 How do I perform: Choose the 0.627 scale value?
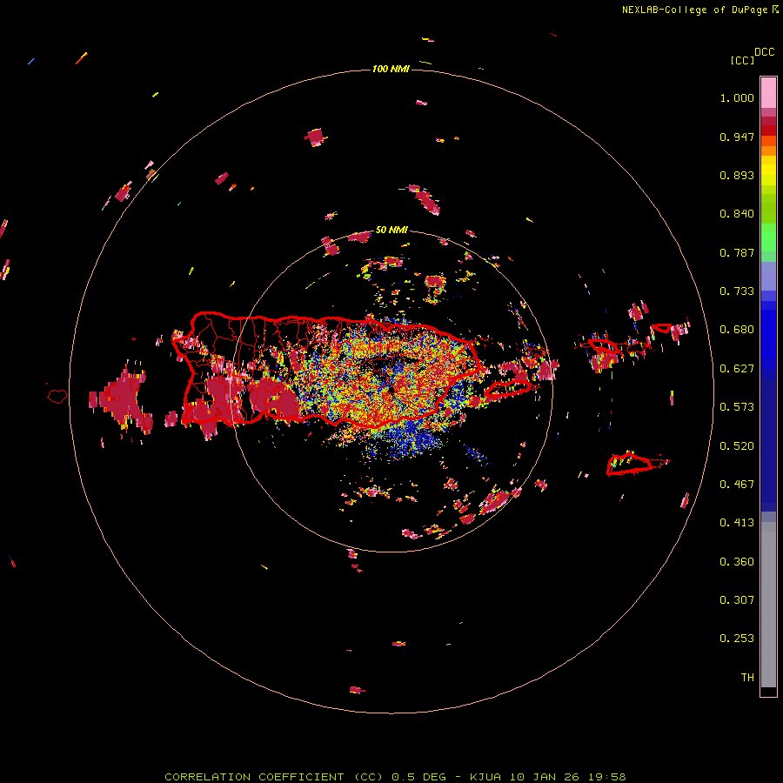coord(737,369)
